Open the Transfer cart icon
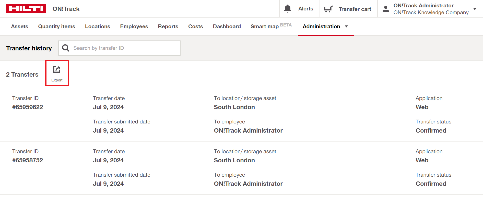483x198 pixels. [x=328, y=9]
